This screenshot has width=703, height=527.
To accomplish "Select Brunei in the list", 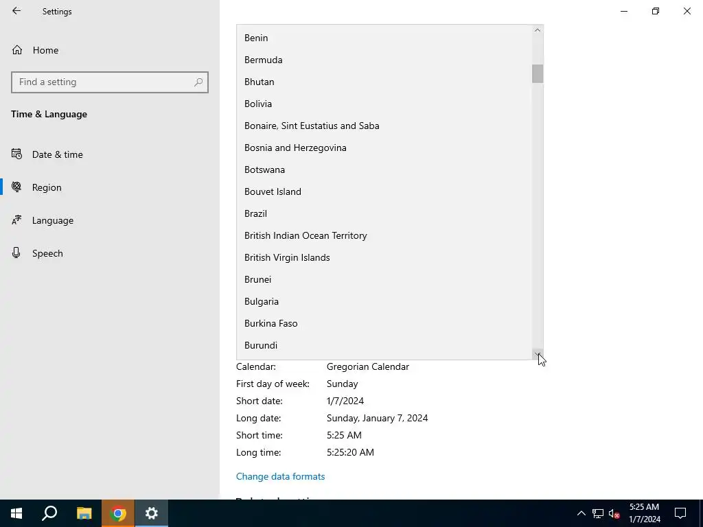I will click(x=384, y=280).
